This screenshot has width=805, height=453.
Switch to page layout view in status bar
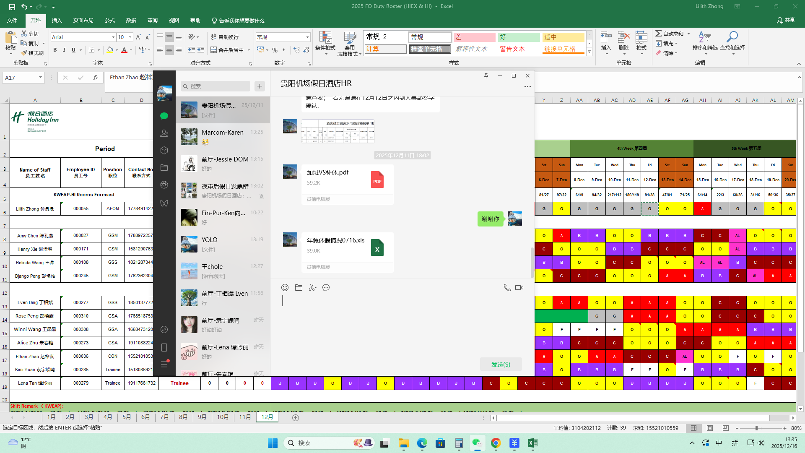click(710, 428)
